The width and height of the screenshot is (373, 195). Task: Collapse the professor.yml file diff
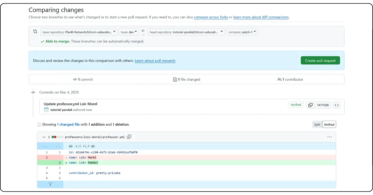pos(44,137)
